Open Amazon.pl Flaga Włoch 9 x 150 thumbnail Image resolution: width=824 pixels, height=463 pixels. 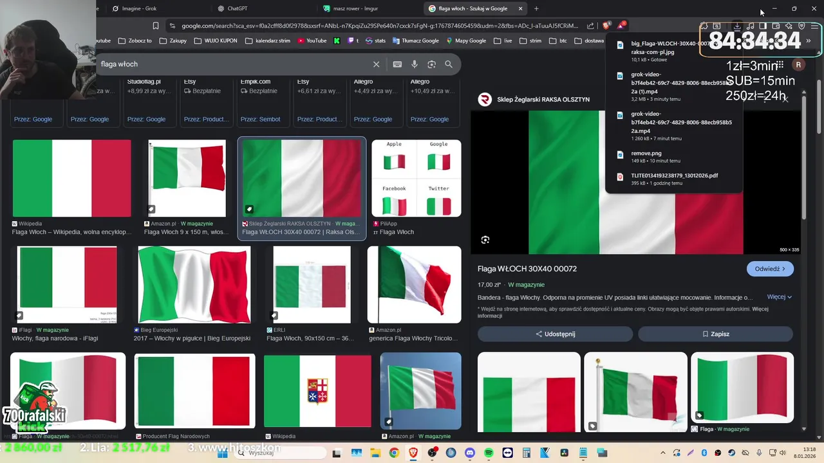pos(187,178)
